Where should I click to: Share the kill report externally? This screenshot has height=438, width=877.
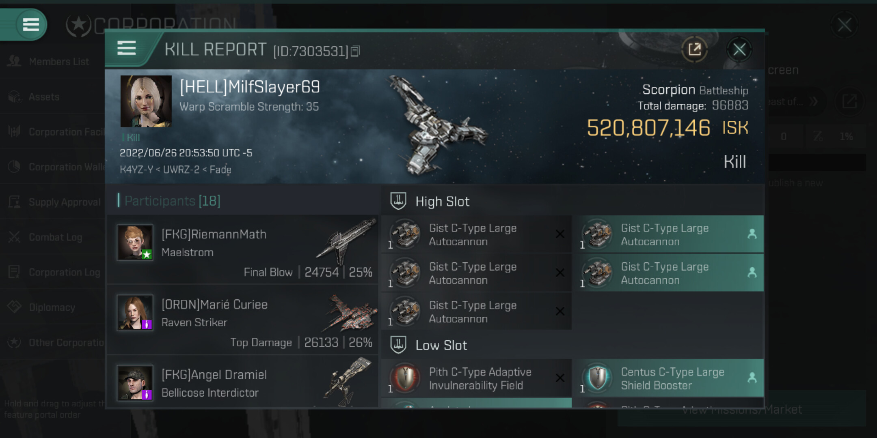coord(694,50)
